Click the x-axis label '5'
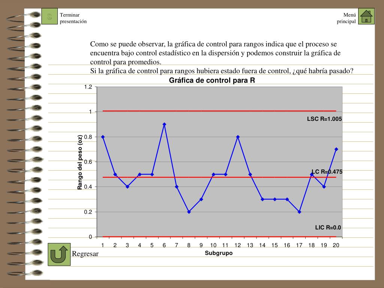This screenshot has height=288, width=384. pos(152,245)
